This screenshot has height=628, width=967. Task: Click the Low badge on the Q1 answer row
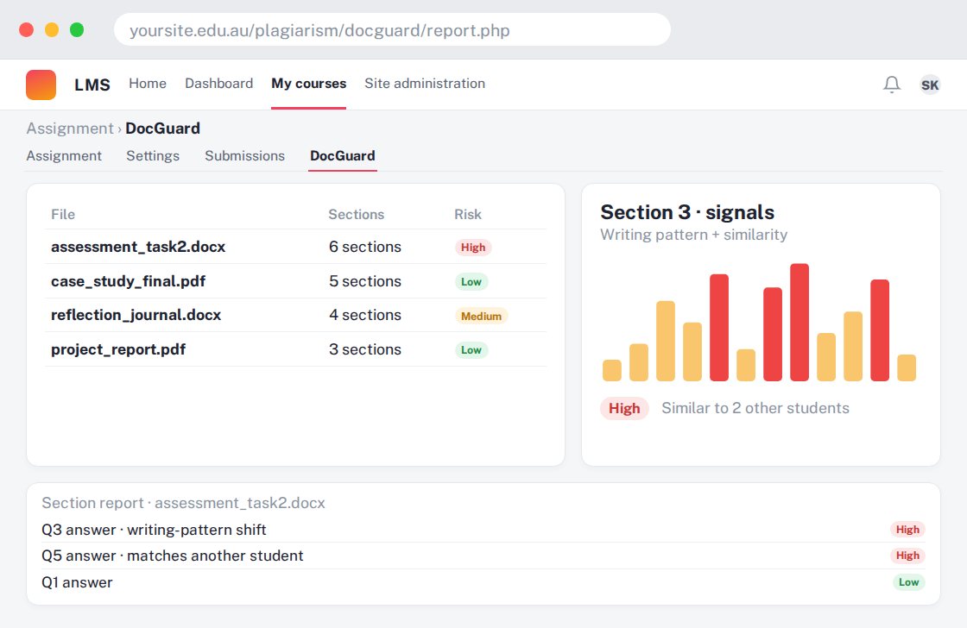(908, 582)
